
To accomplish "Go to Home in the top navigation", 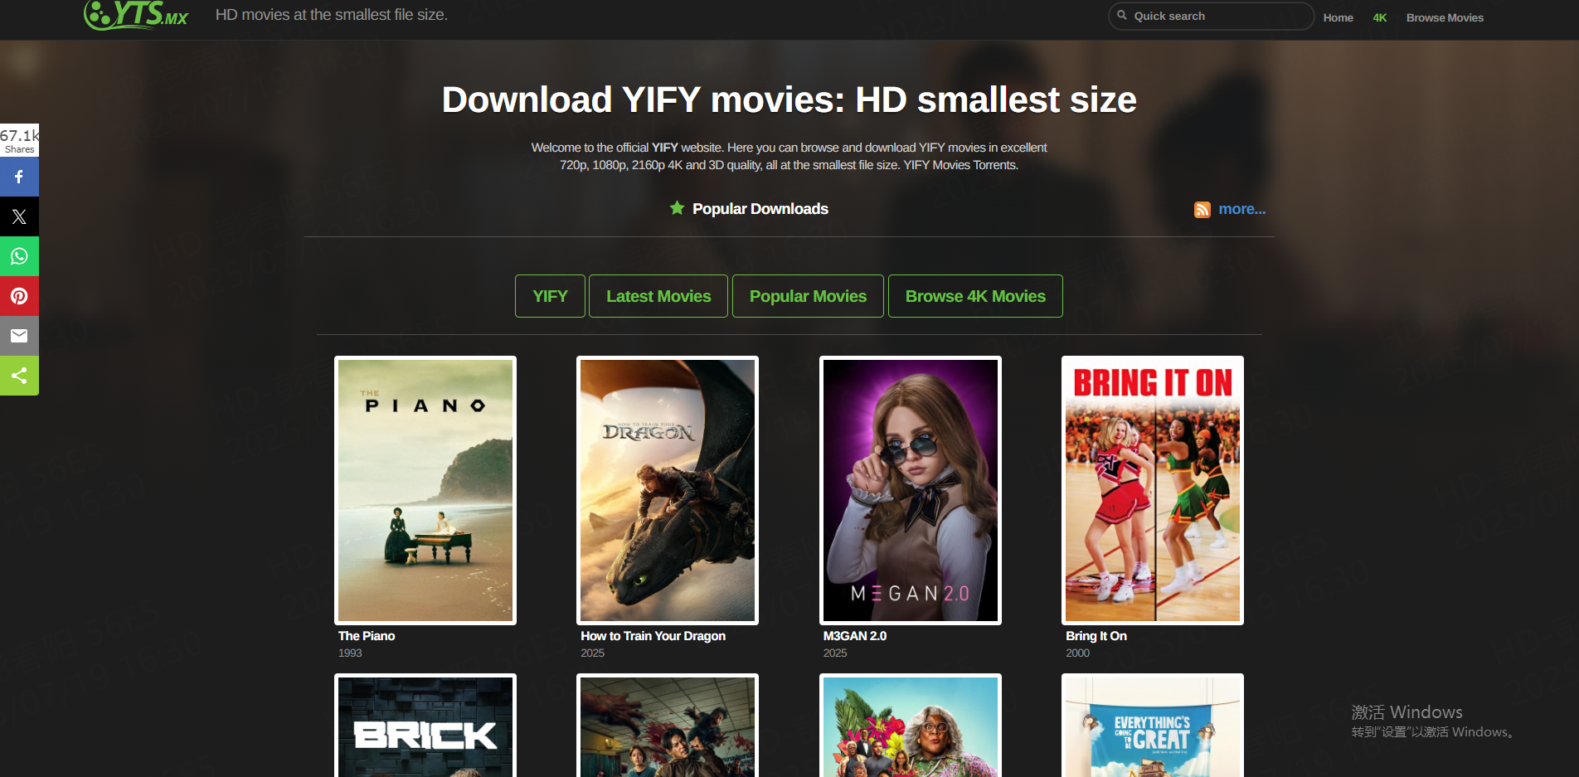I will 1338,17.
